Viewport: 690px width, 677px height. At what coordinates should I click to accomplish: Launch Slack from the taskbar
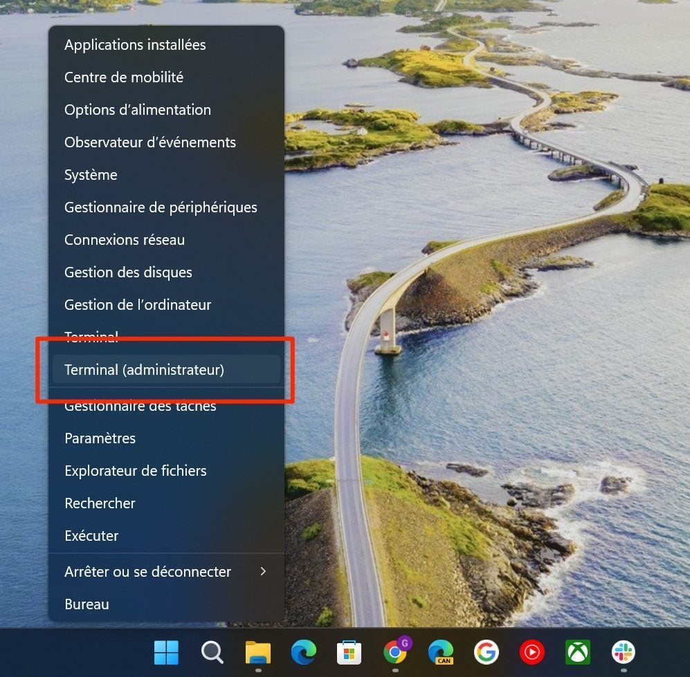(624, 652)
